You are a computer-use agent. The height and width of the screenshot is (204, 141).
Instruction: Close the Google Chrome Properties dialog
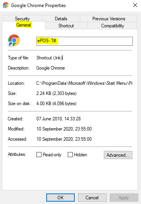[135, 5]
